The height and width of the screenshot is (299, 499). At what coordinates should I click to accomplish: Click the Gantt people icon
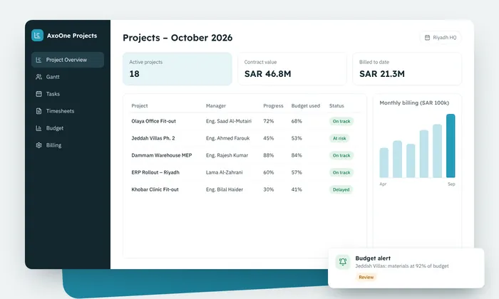38,77
